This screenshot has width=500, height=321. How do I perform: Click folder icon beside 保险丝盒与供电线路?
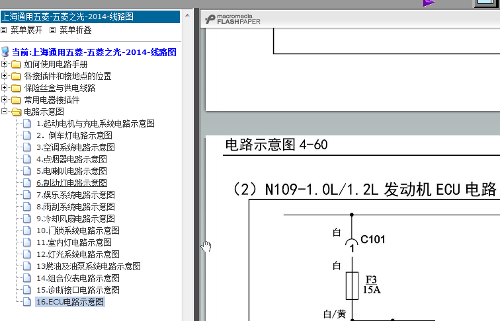(16, 88)
